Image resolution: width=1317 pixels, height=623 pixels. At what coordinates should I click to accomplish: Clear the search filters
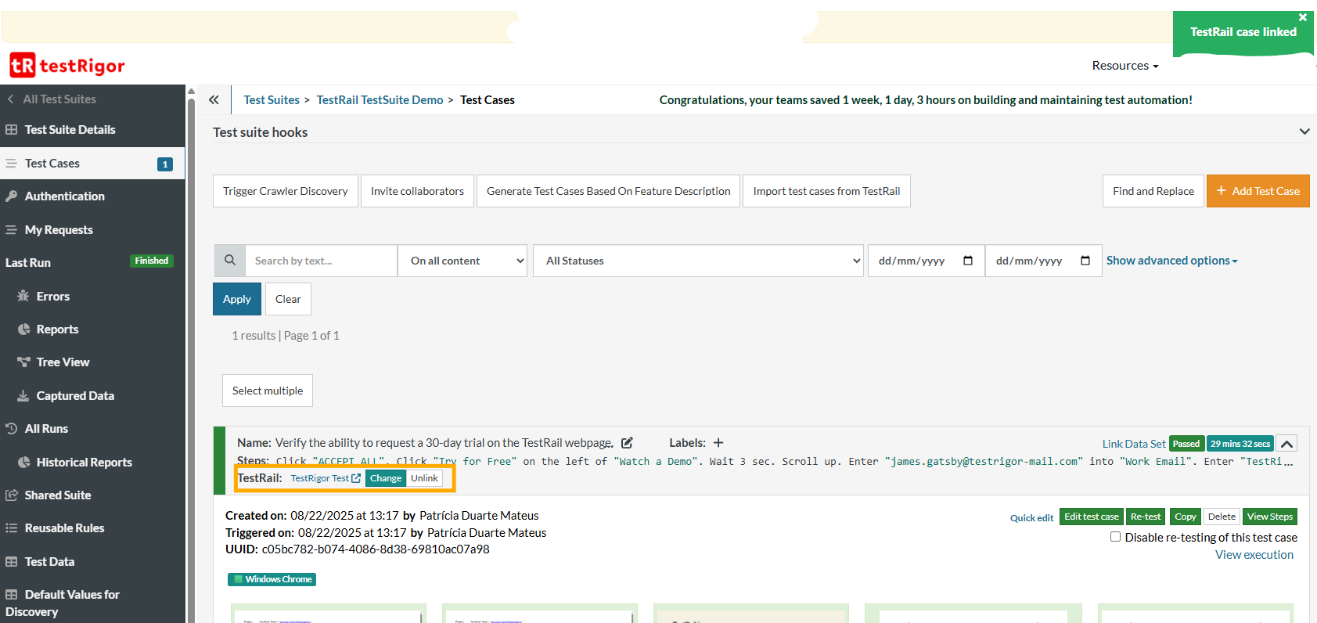[288, 299]
